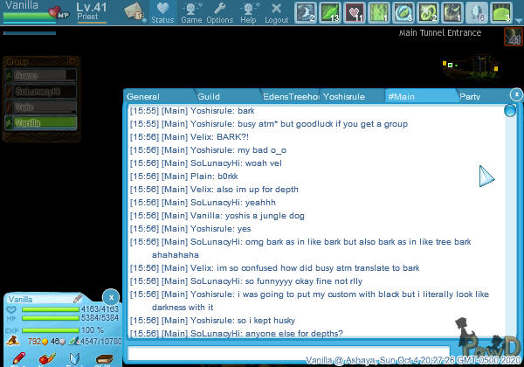Use the first skill hotbar slot
Screen dimensions: 524x367
tap(329, 12)
